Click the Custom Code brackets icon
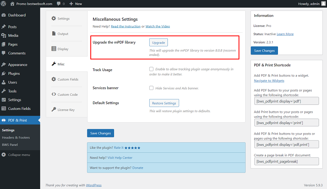Viewport: 327px width, 189px height. click(x=54, y=94)
